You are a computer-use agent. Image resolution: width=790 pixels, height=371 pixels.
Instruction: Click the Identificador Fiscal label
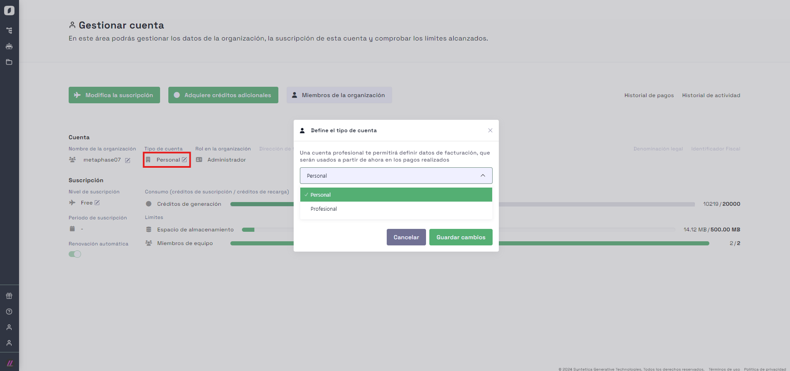tap(716, 149)
